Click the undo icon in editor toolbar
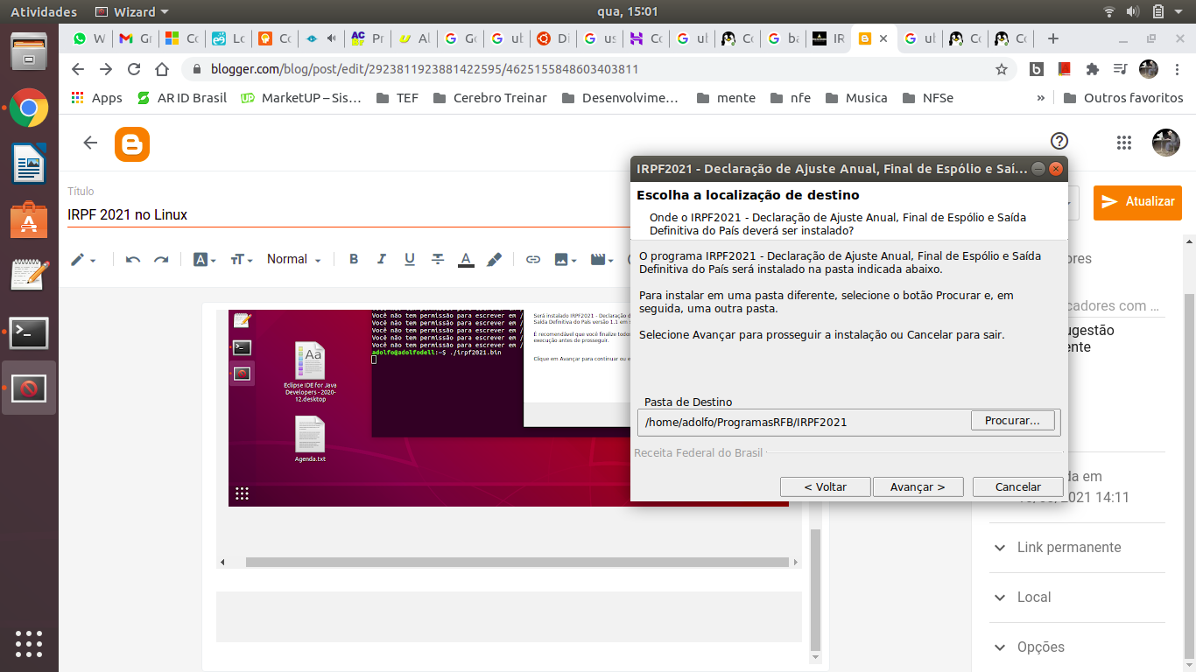The width and height of the screenshot is (1196, 672). coord(132,259)
